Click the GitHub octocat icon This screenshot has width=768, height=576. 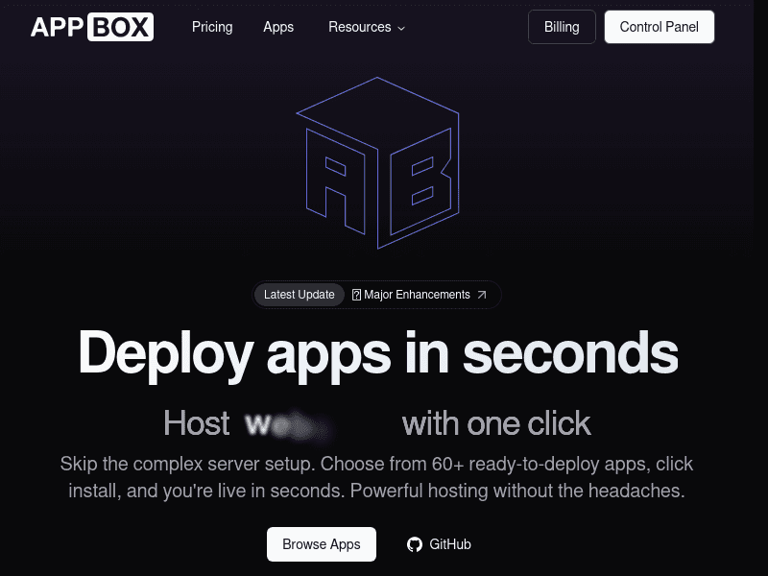click(x=414, y=544)
